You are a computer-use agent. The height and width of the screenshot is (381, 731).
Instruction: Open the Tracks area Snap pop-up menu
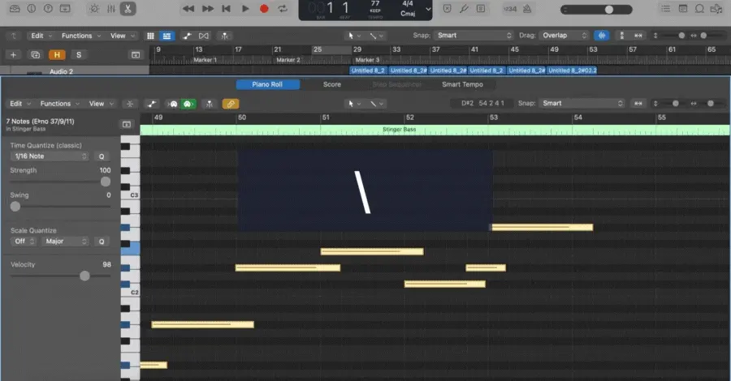474,36
